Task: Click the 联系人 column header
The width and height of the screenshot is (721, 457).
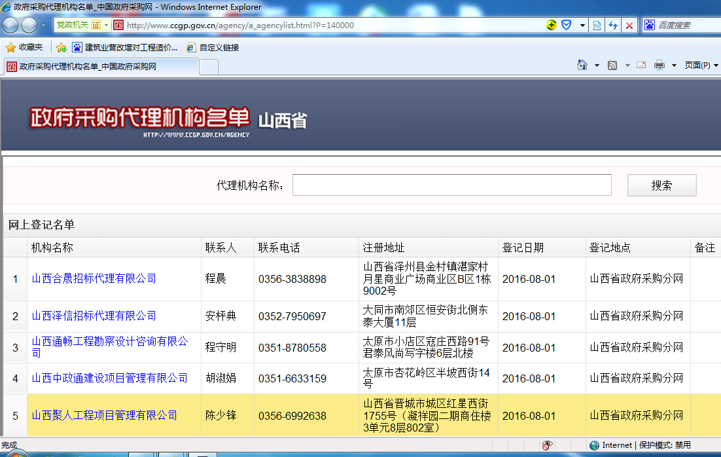Action: click(x=220, y=247)
